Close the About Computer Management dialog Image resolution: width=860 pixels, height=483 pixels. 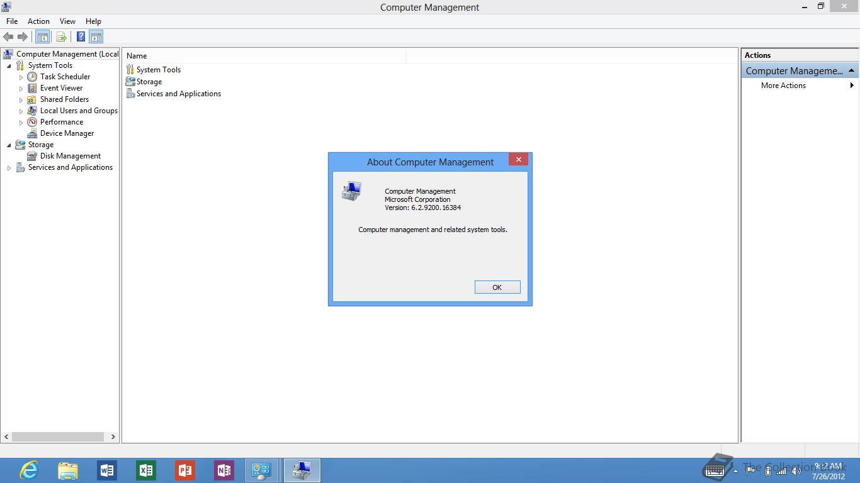point(518,160)
